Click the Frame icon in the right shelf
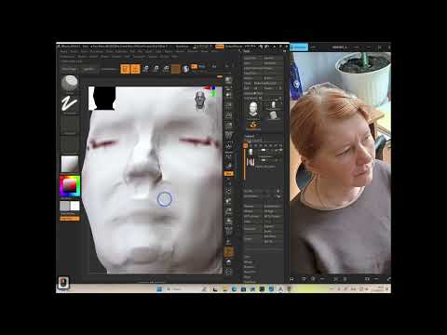This screenshot has height=335, width=447. click(x=228, y=191)
